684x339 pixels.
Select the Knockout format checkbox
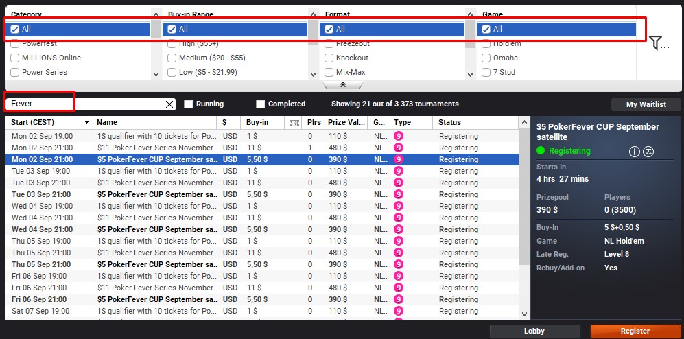tap(329, 58)
